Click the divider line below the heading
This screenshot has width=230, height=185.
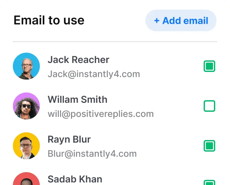click(115, 42)
